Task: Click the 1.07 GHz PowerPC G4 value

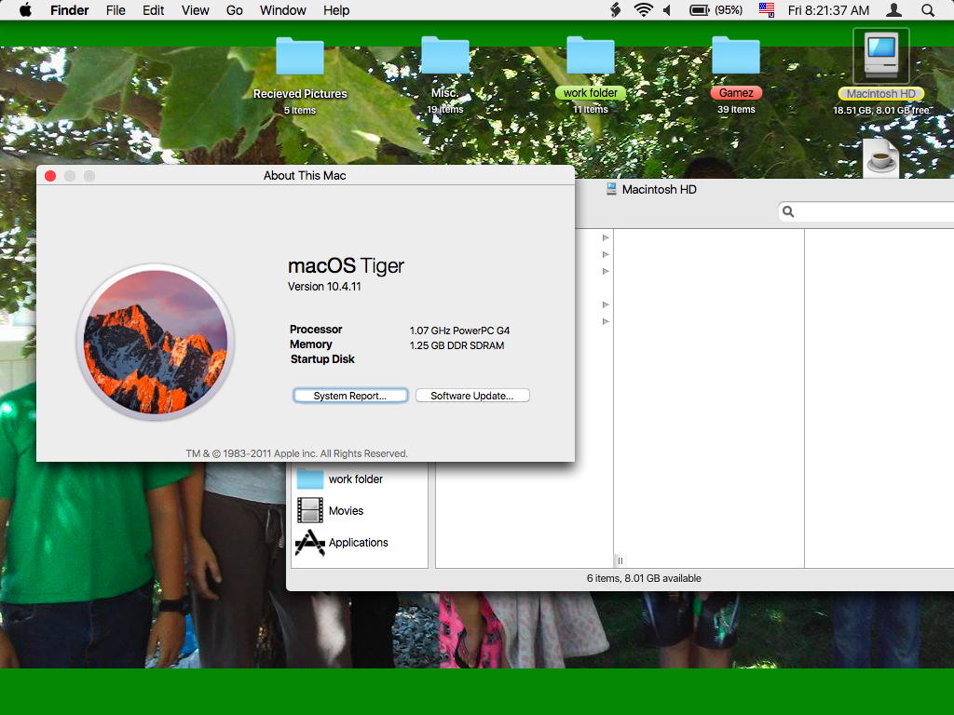Action: (x=459, y=331)
